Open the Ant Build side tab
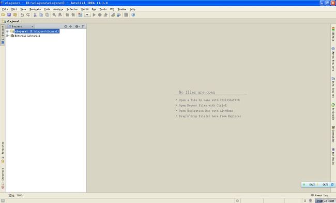 coord(333,156)
